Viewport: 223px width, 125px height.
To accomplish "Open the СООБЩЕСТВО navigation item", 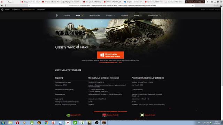I will coord(153,15).
